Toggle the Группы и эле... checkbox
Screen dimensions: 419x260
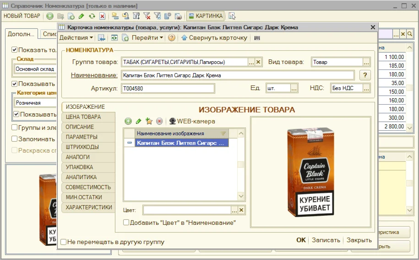pyautogui.click(x=15, y=127)
